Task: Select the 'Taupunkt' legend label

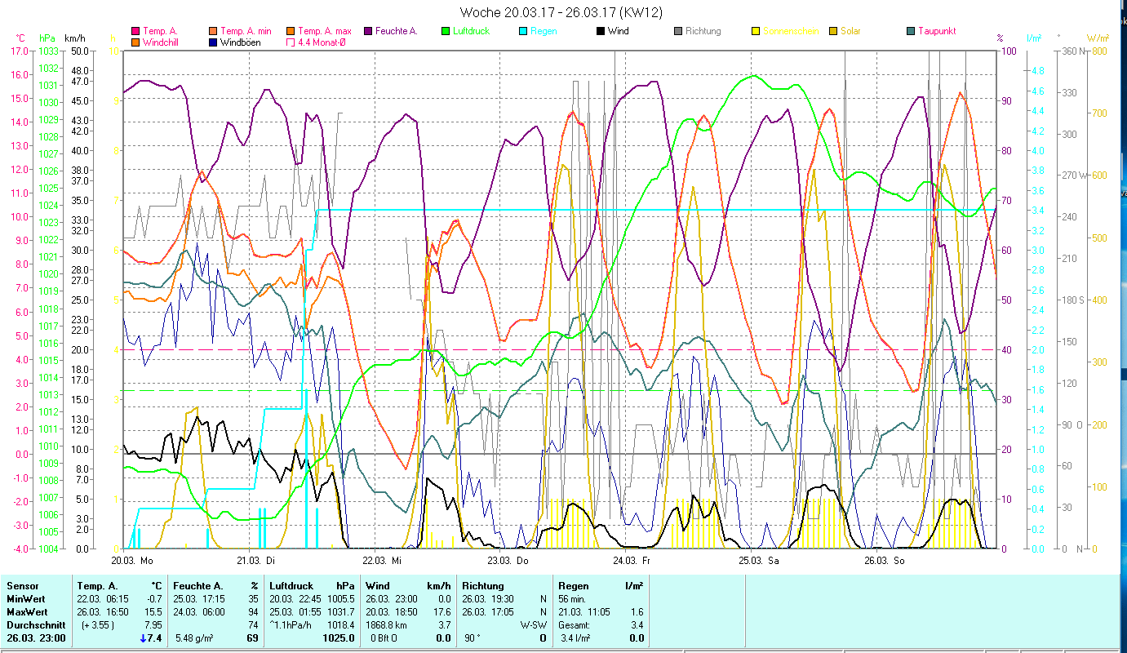Action: pyautogui.click(x=937, y=32)
